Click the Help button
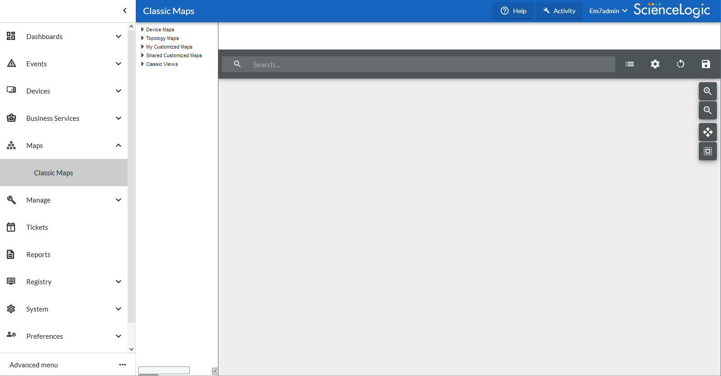721x376 pixels. (513, 11)
